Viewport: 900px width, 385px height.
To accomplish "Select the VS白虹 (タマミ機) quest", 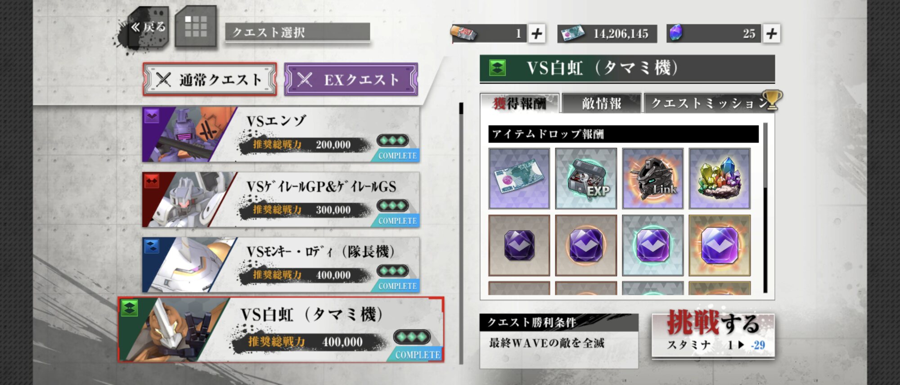I will (x=281, y=330).
